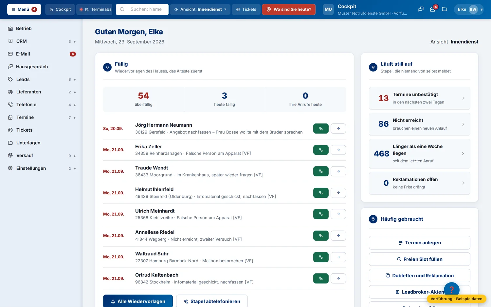Dial Helmut Ihlenfeld with phone icon
The width and height of the screenshot is (491, 307).
point(321,193)
